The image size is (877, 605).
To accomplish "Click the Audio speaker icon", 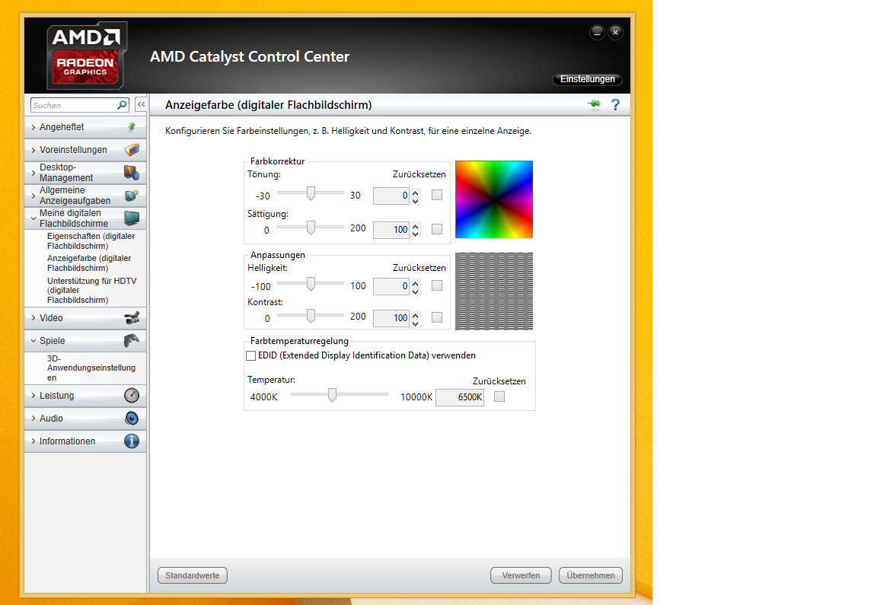I will [x=132, y=419].
